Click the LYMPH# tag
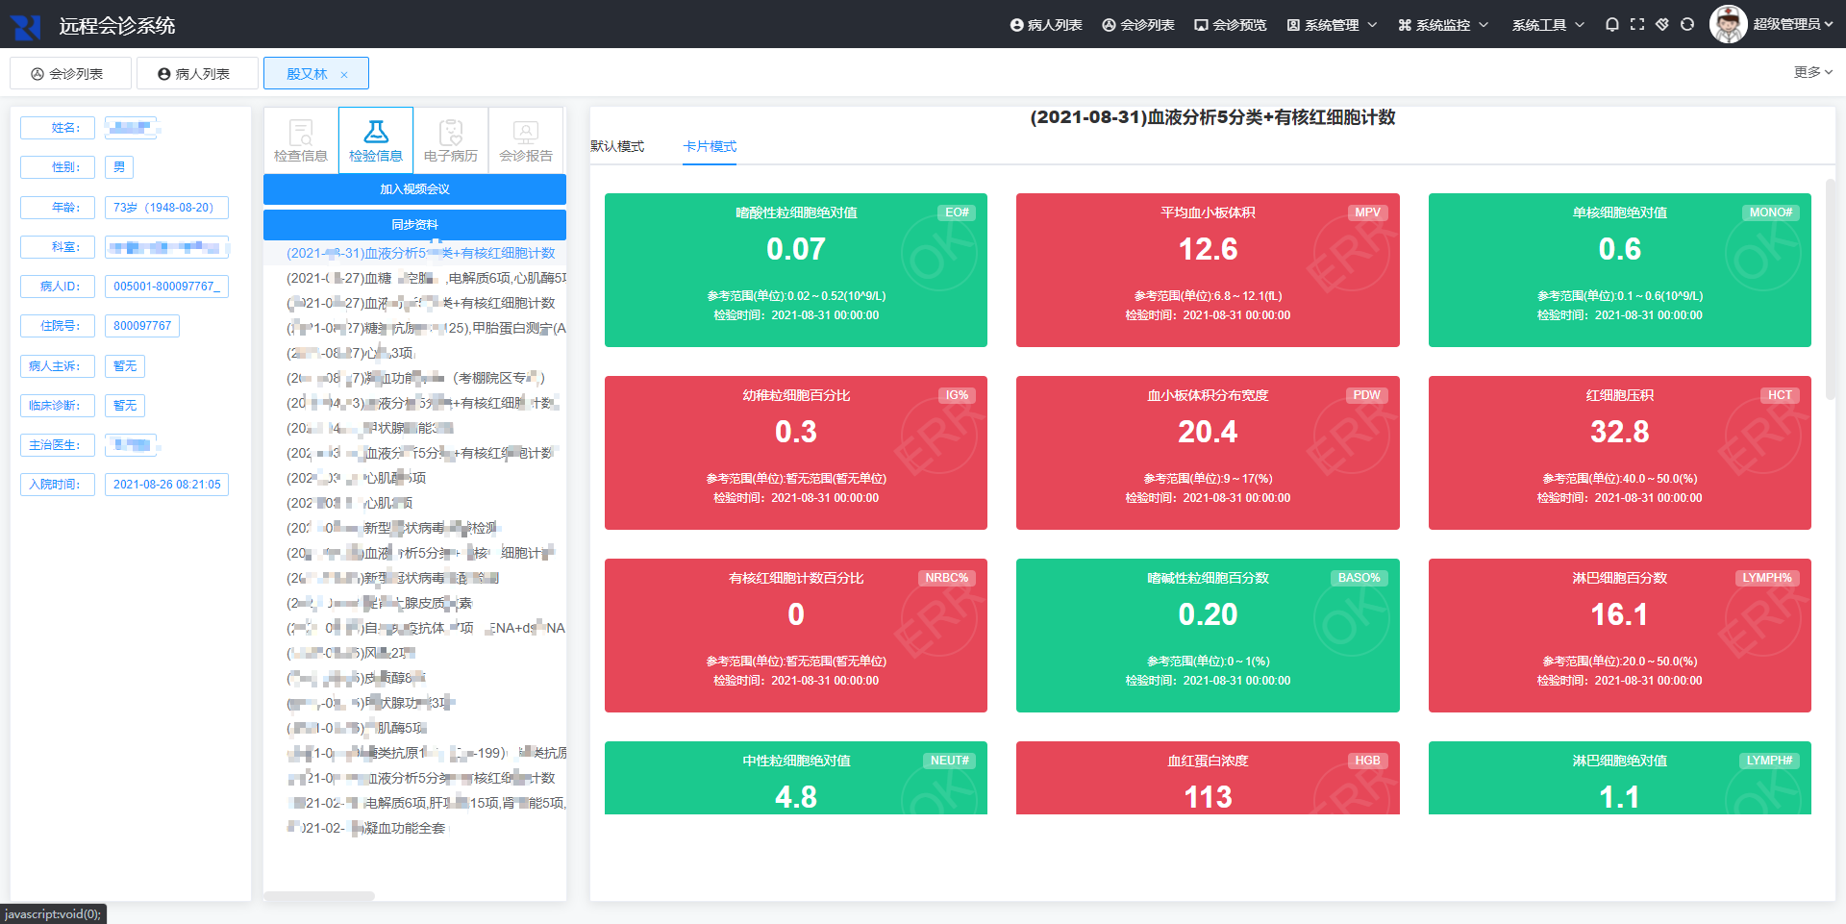Image resolution: width=1846 pixels, height=924 pixels. (x=1769, y=761)
